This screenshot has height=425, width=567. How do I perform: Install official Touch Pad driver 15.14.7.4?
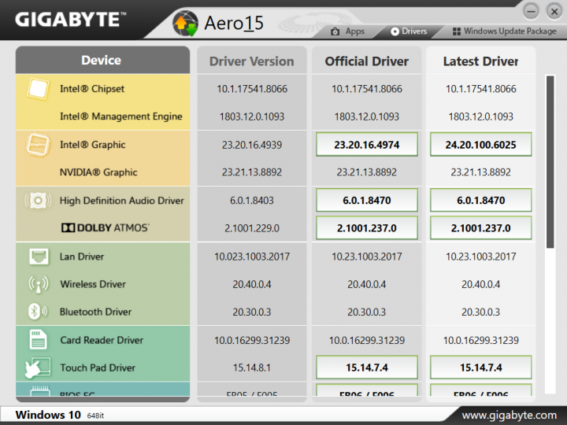pos(367,368)
